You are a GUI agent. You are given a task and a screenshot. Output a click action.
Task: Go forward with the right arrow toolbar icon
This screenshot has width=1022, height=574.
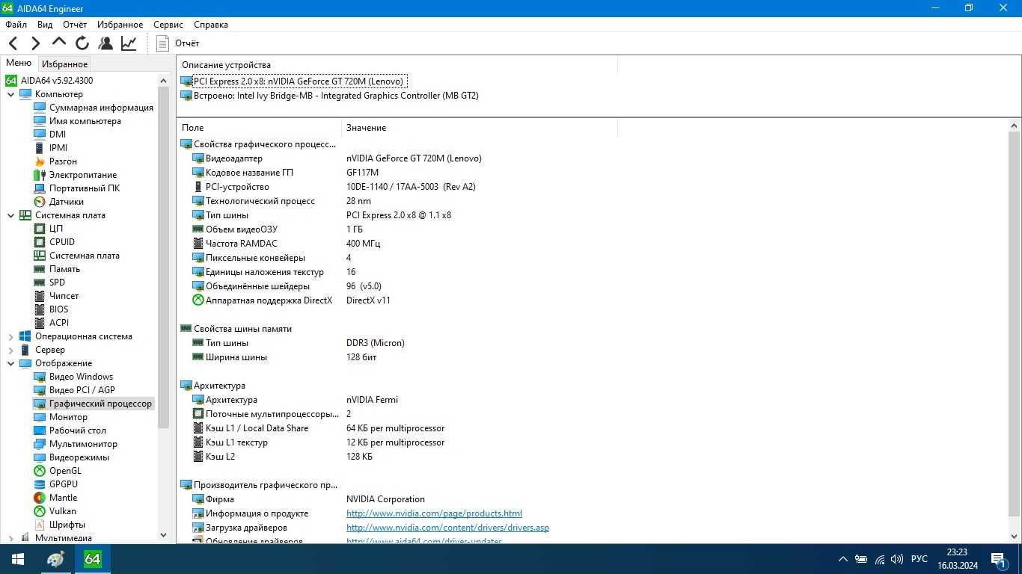[x=35, y=43]
